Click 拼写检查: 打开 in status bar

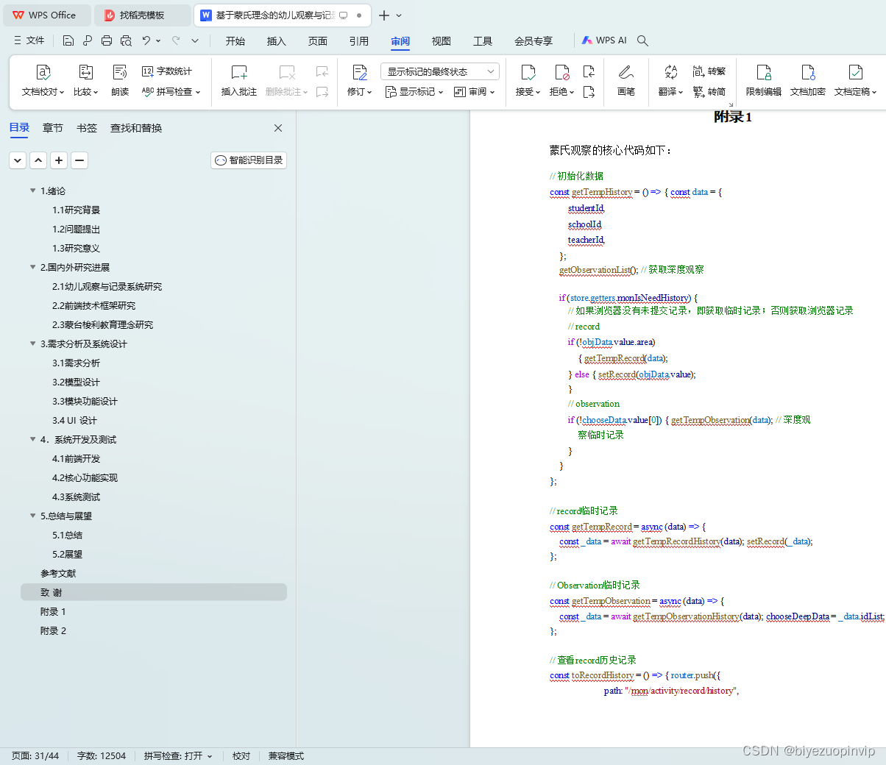click(x=178, y=755)
